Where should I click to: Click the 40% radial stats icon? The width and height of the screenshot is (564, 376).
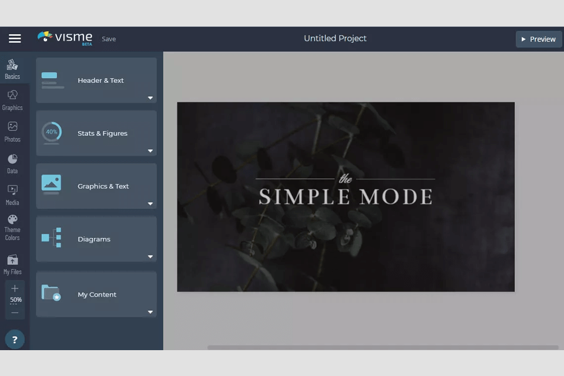pos(52,133)
